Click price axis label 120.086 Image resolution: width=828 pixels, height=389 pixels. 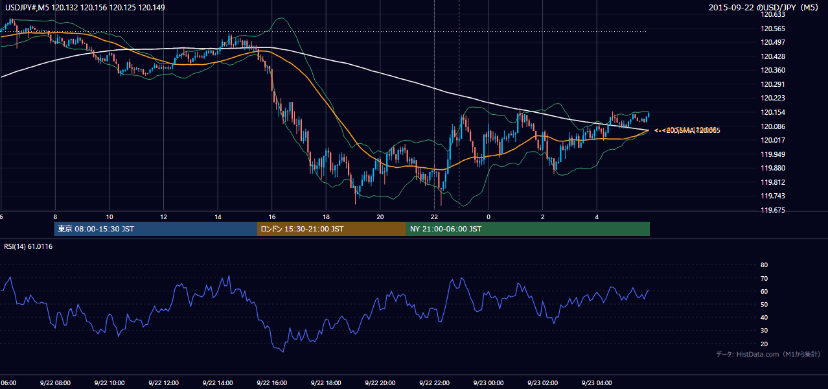[774, 126]
